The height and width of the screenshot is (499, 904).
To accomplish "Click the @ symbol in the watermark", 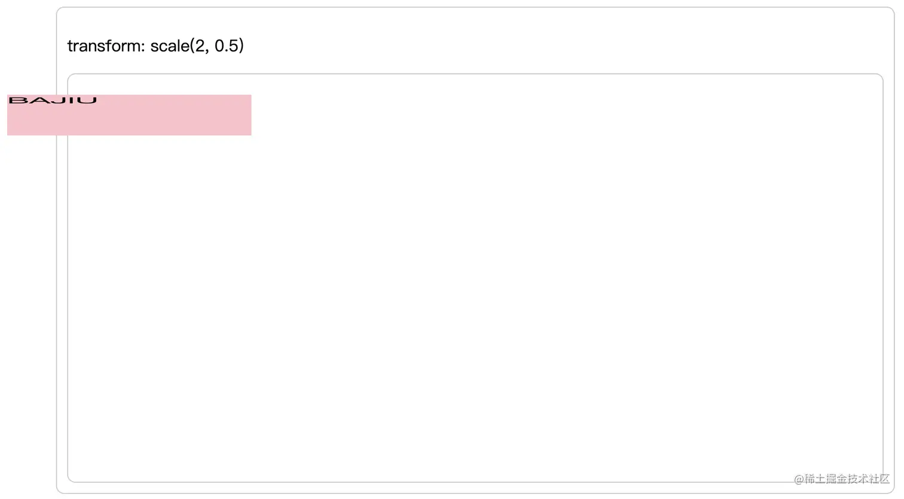I will (799, 479).
